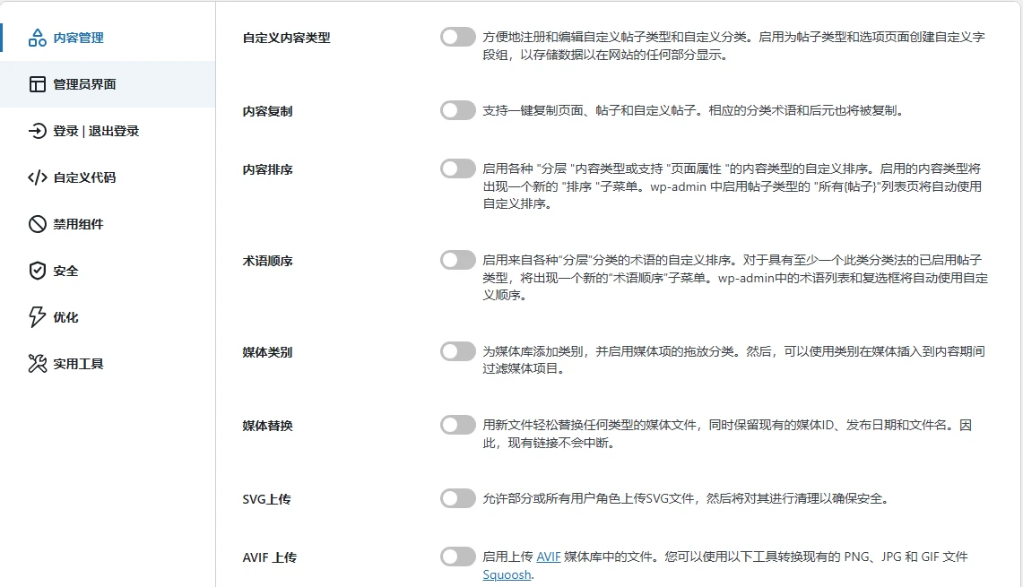Visit the Squoosh converter link
This screenshot has height=587, width=1023.
pyautogui.click(x=506, y=574)
